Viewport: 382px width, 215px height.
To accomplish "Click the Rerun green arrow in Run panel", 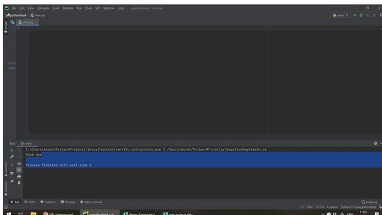I will [x=12, y=150].
